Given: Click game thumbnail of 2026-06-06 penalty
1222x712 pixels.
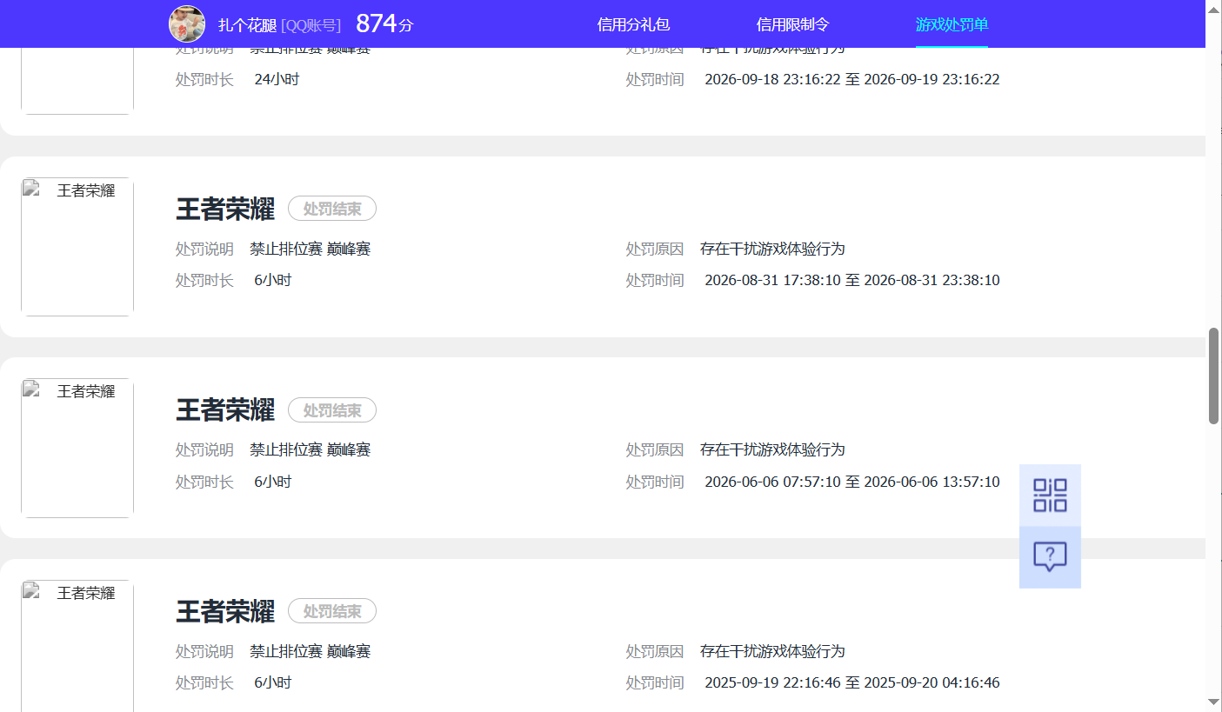Looking at the screenshot, I should (77, 448).
